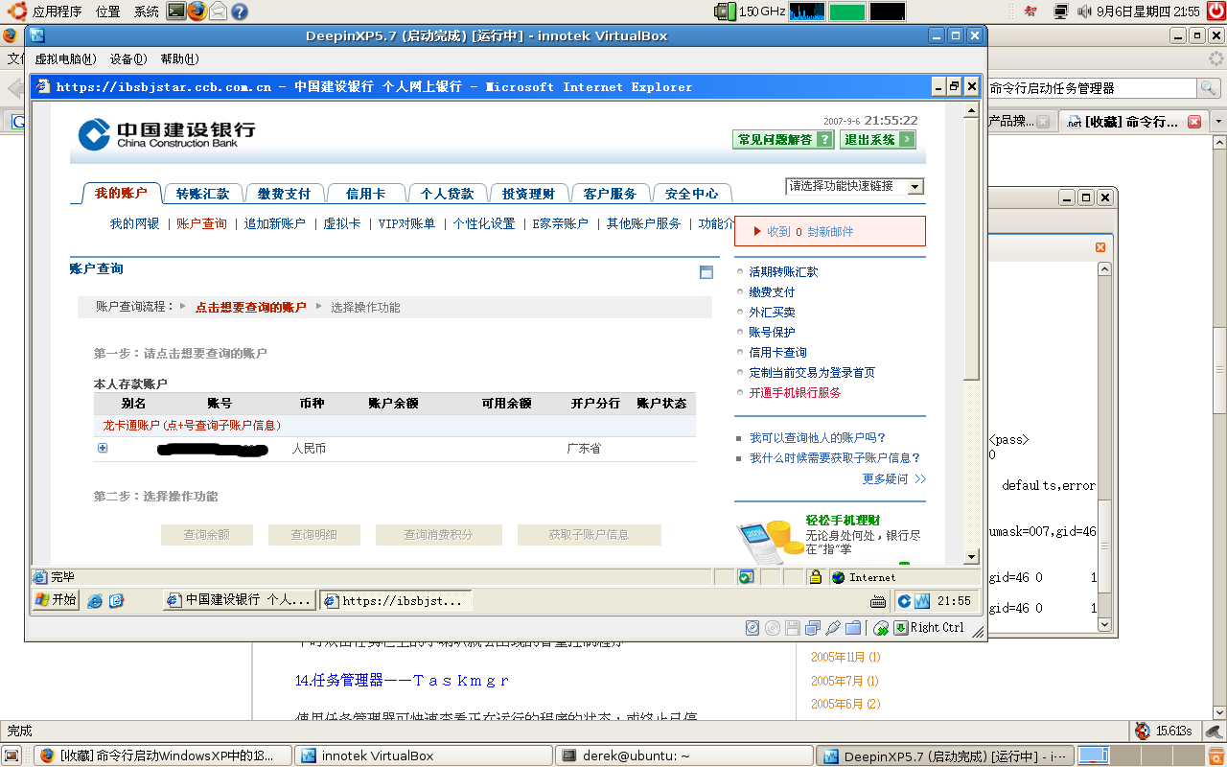Collapse the 账户查询 panel window icon
This screenshot has height=767, width=1227.
(706, 272)
